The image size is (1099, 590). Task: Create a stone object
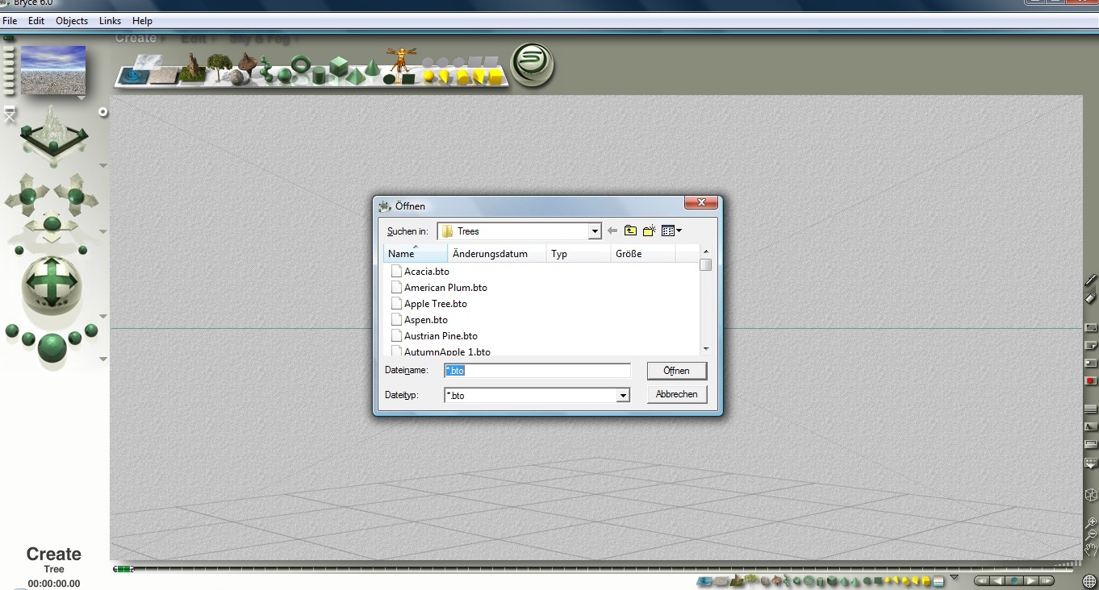pyautogui.click(x=236, y=77)
